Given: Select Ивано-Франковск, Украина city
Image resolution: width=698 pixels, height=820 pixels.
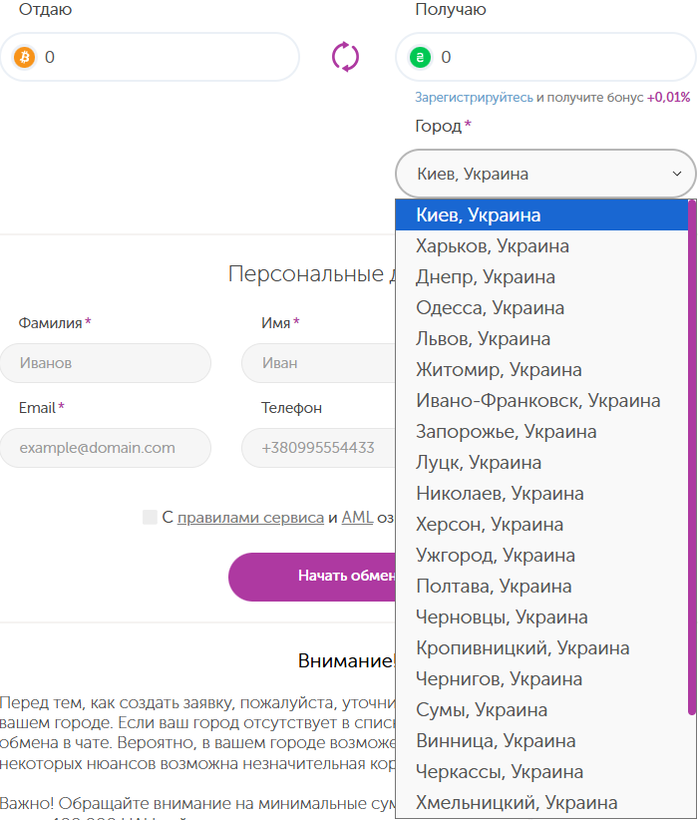Looking at the screenshot, I should click(537, 401).
